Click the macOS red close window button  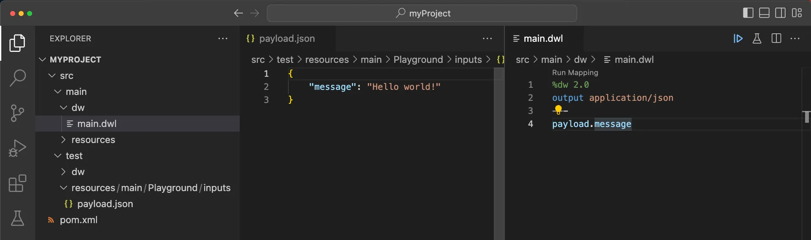pos(13,13)
